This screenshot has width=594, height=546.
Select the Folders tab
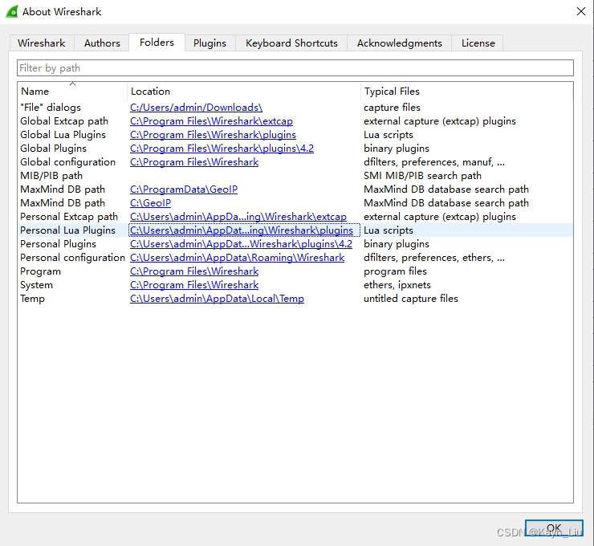157,42
